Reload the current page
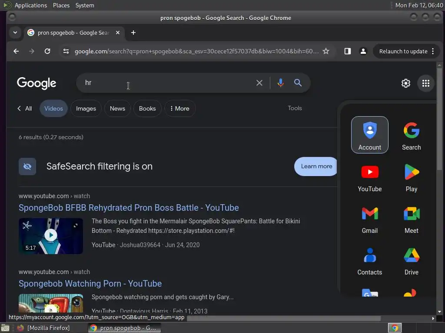Viewport: 445px width, 333px height. pyautogui.click(x=47, y=51)
